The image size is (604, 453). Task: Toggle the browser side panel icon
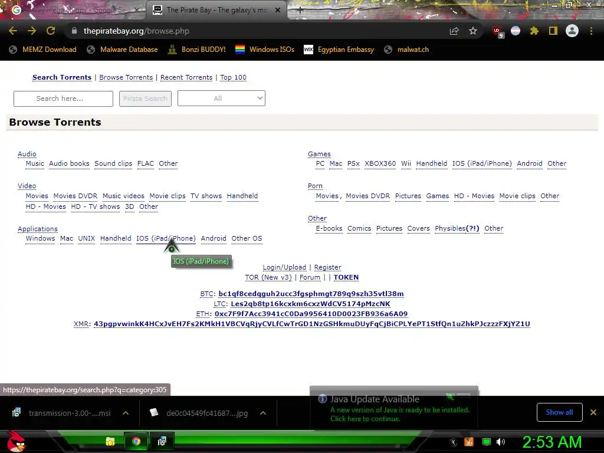553,31
